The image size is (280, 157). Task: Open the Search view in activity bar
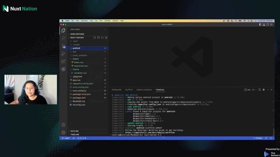[63, 38]
